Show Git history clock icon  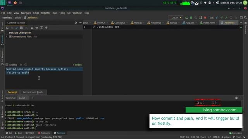(231, 18)
